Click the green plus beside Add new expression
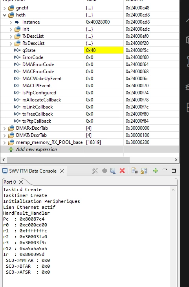Screen dimensions: 189x287 tap(11, 149)
